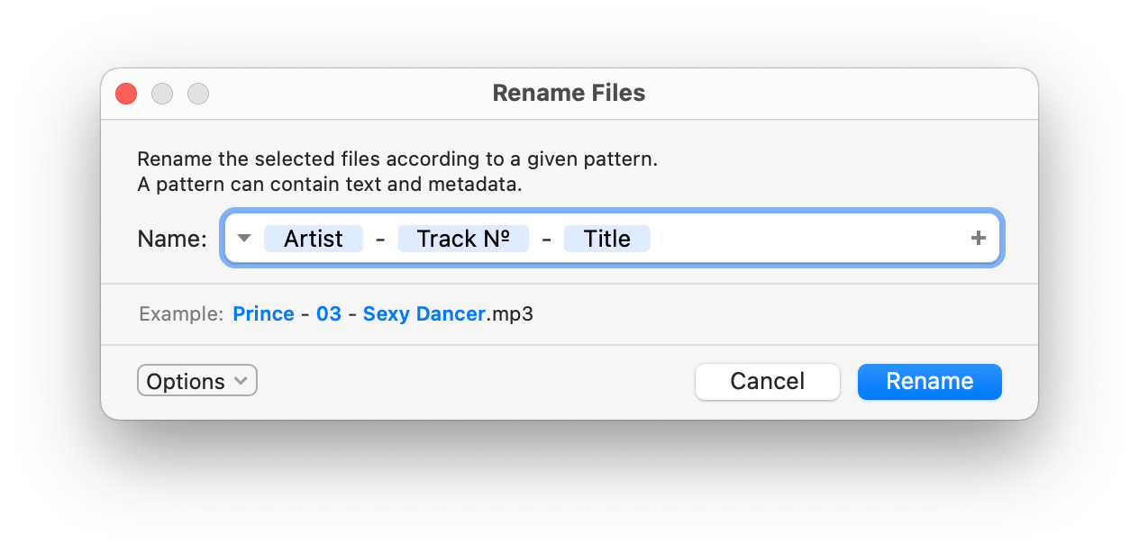Click the plus icon to add metadata
This screenshot has width=1139, height=553.
[x=979, y=239]
